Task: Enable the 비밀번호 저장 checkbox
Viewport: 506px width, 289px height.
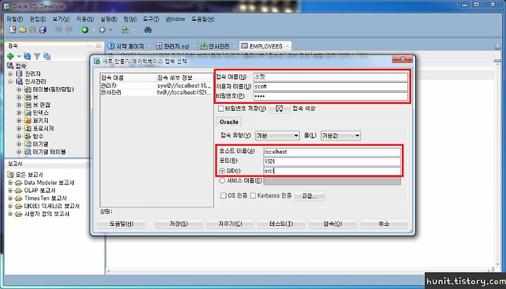Action: pos(221,108)
